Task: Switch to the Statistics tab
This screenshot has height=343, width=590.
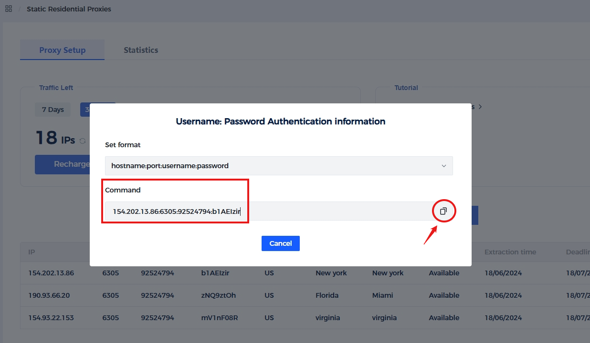Action: 141,50
